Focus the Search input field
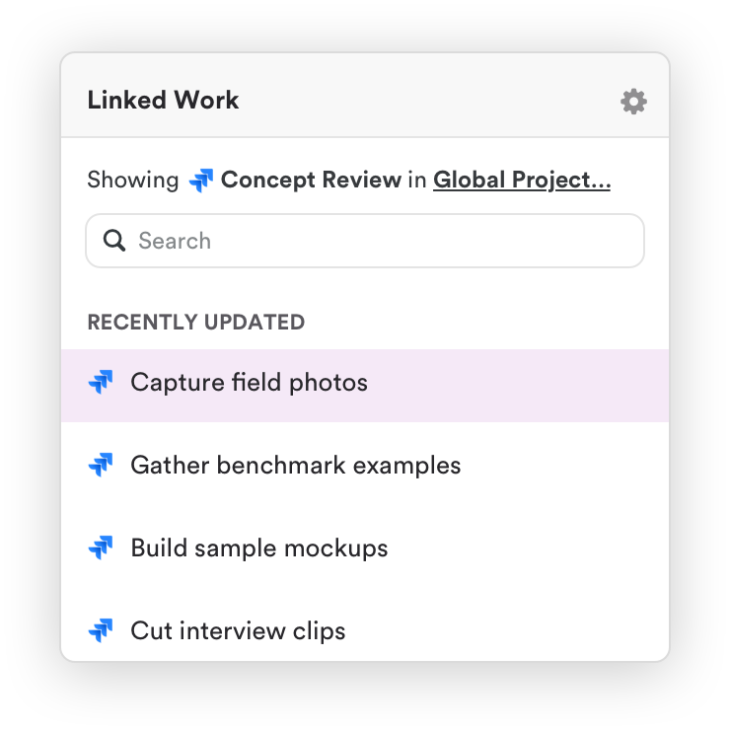 coord(385,241)
